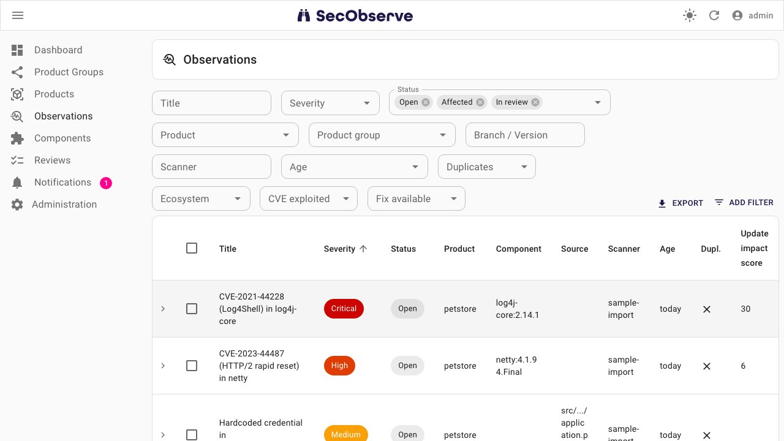The width and height of the screenshot is (784, 441).
Task: Click the EXPORT button
Action: click(680, 203)
